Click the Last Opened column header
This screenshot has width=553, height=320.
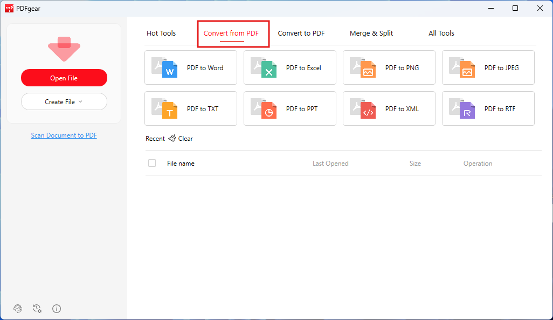[x=330, y=164]
